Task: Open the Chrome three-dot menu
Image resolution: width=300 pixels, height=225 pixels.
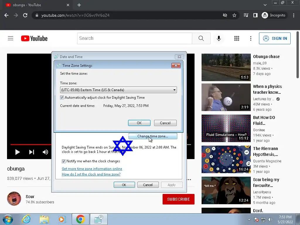Action: [x=294, y=15]
